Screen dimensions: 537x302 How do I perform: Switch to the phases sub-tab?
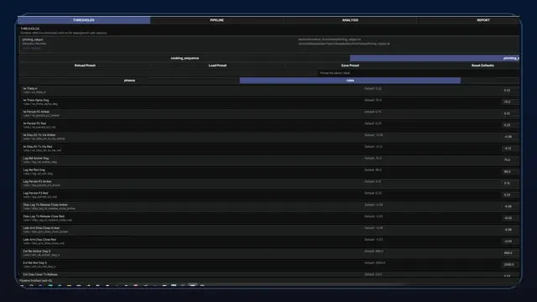click(x=129, y=81)
